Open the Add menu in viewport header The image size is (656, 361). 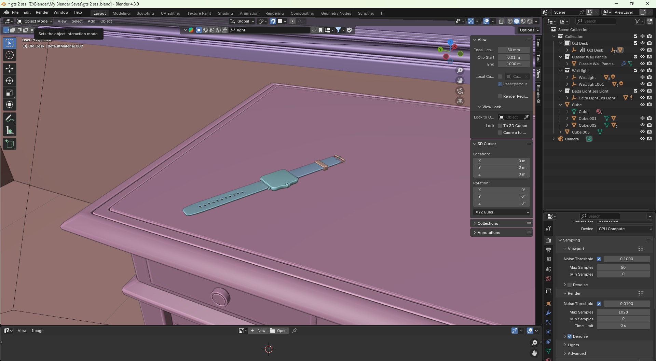coord(91,21)
